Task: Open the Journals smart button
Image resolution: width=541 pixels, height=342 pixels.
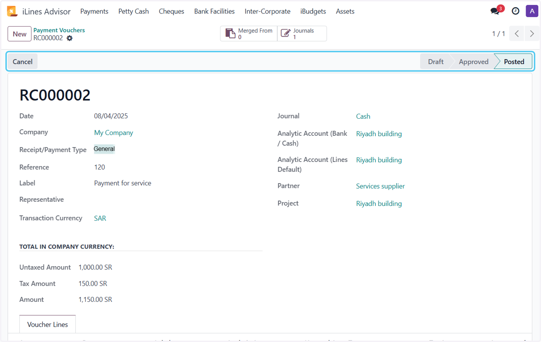Action: (x=302, y=34)
